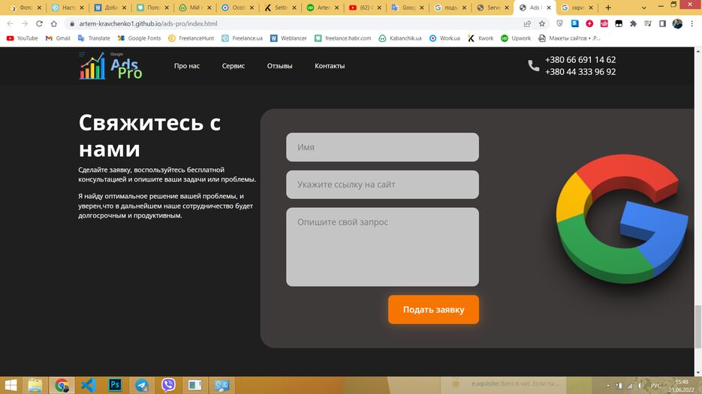
Task: Open the Chrome three-dot menu
Action: click(691, 24)
